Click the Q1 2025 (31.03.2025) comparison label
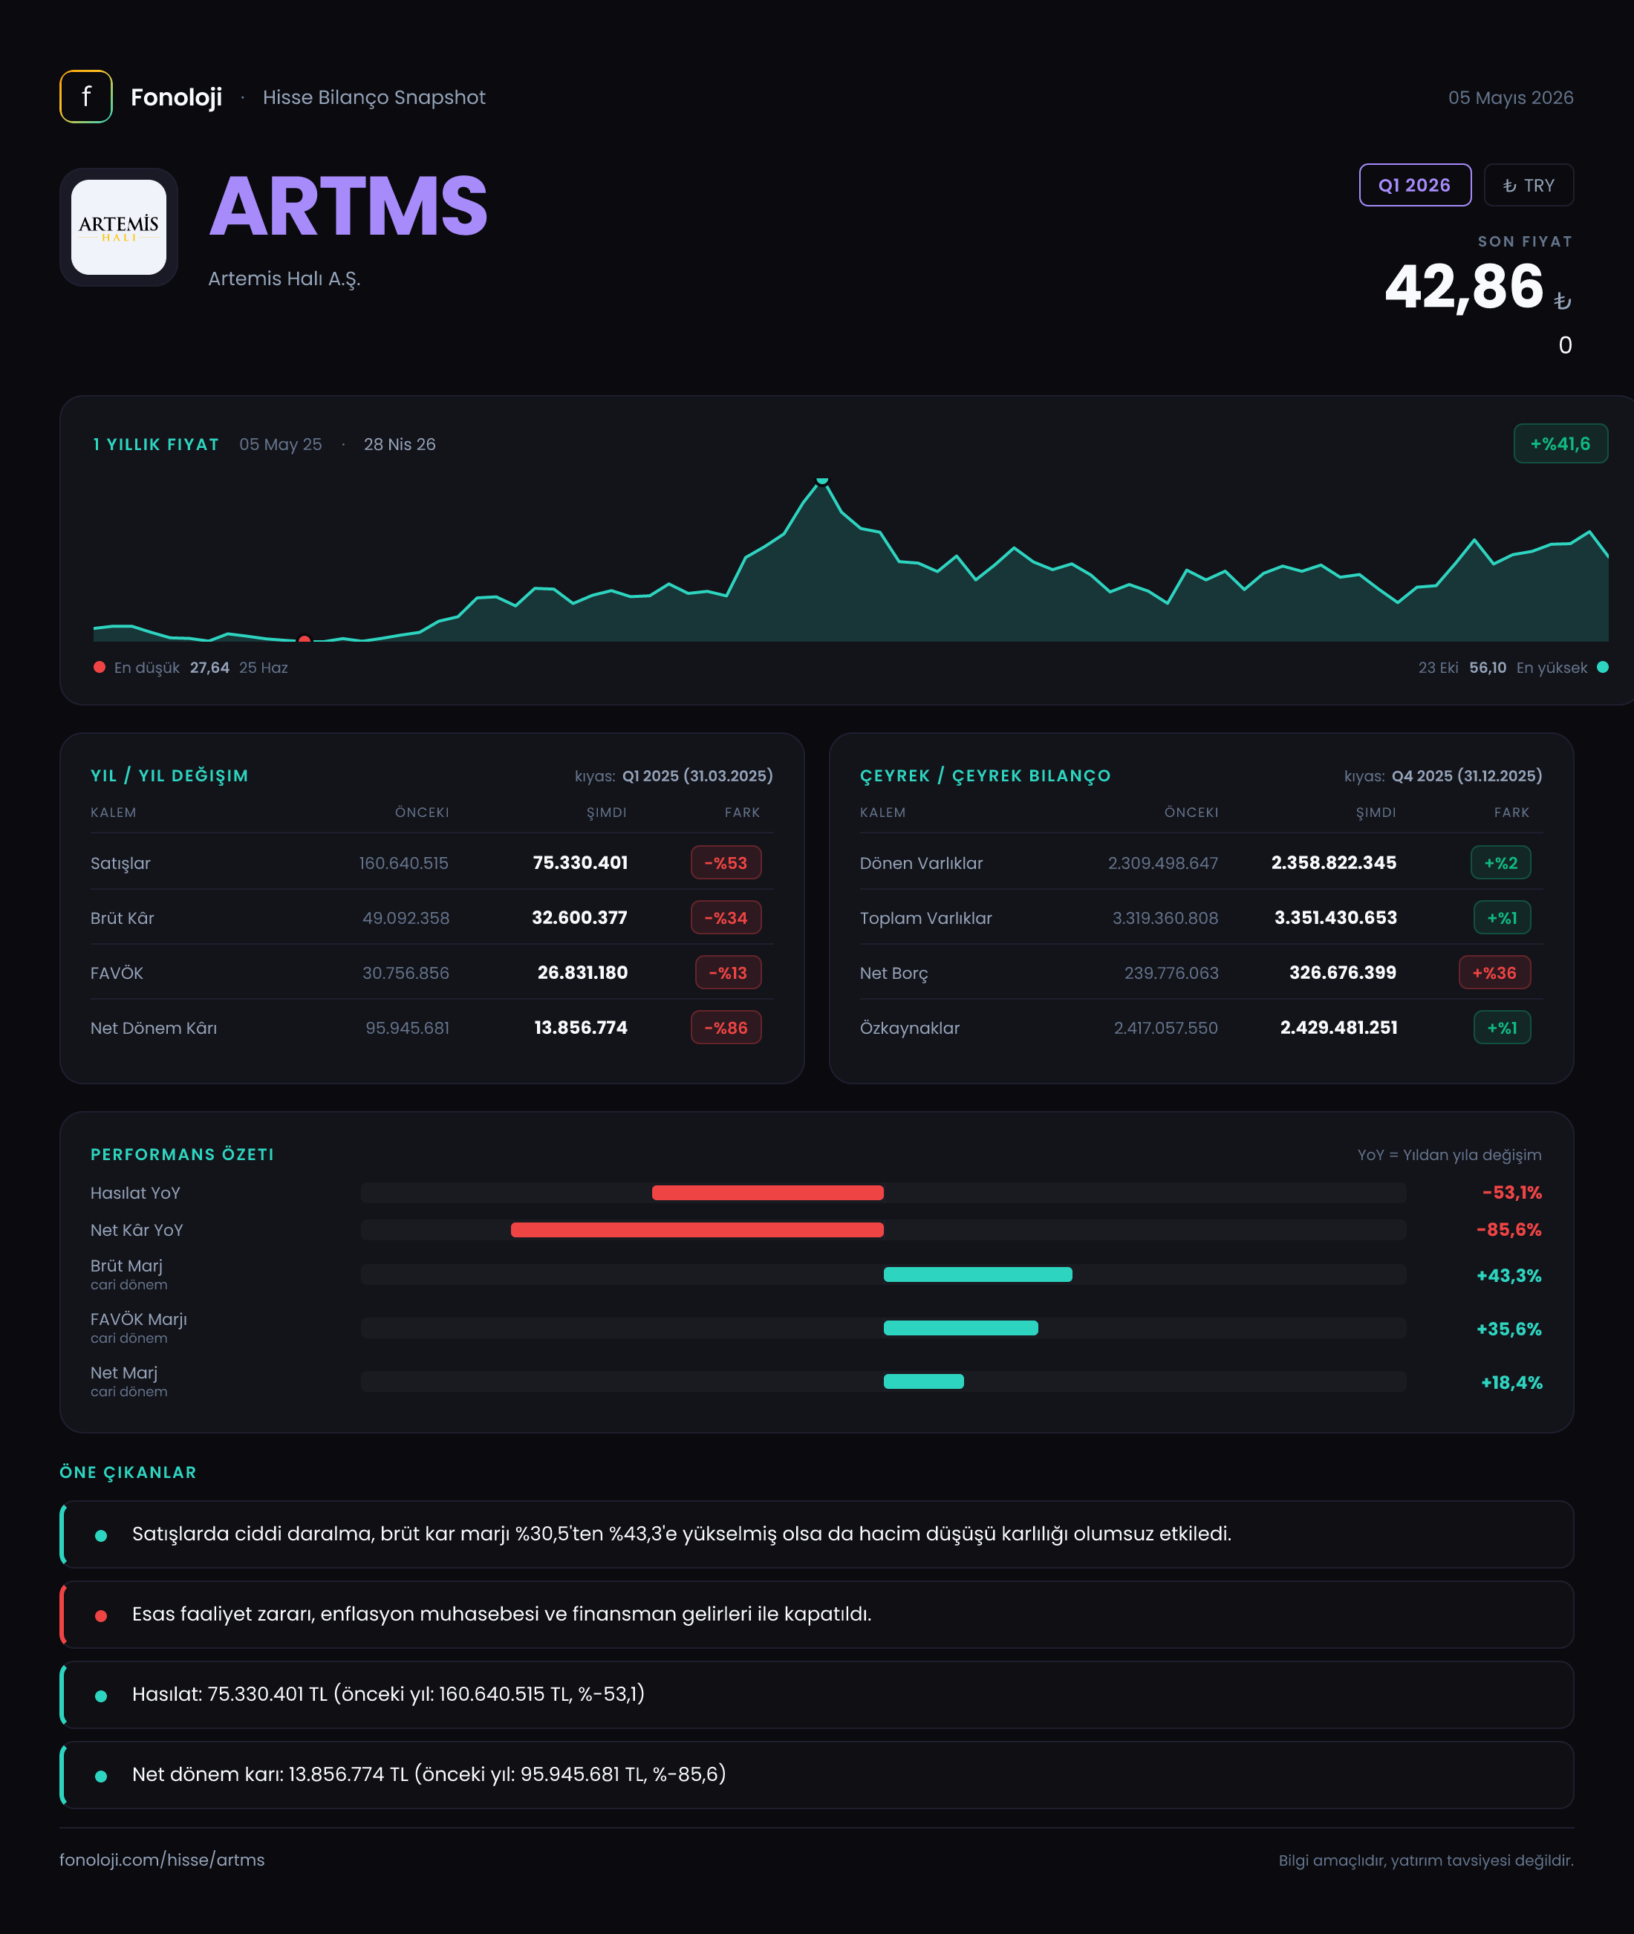Viewport: 1634px width, 1934px height. pyautogui.click(x=697, y=776)
